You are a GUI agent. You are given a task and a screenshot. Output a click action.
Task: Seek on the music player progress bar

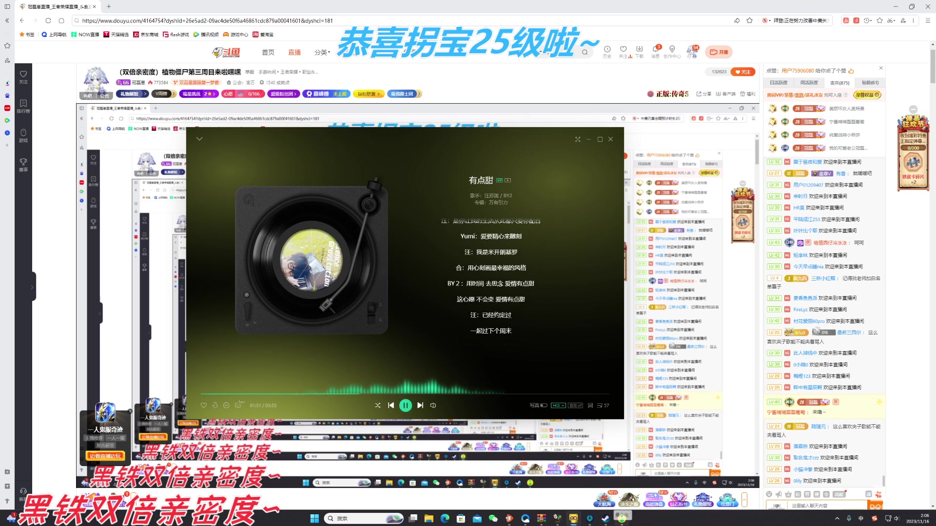click(405, 394)
